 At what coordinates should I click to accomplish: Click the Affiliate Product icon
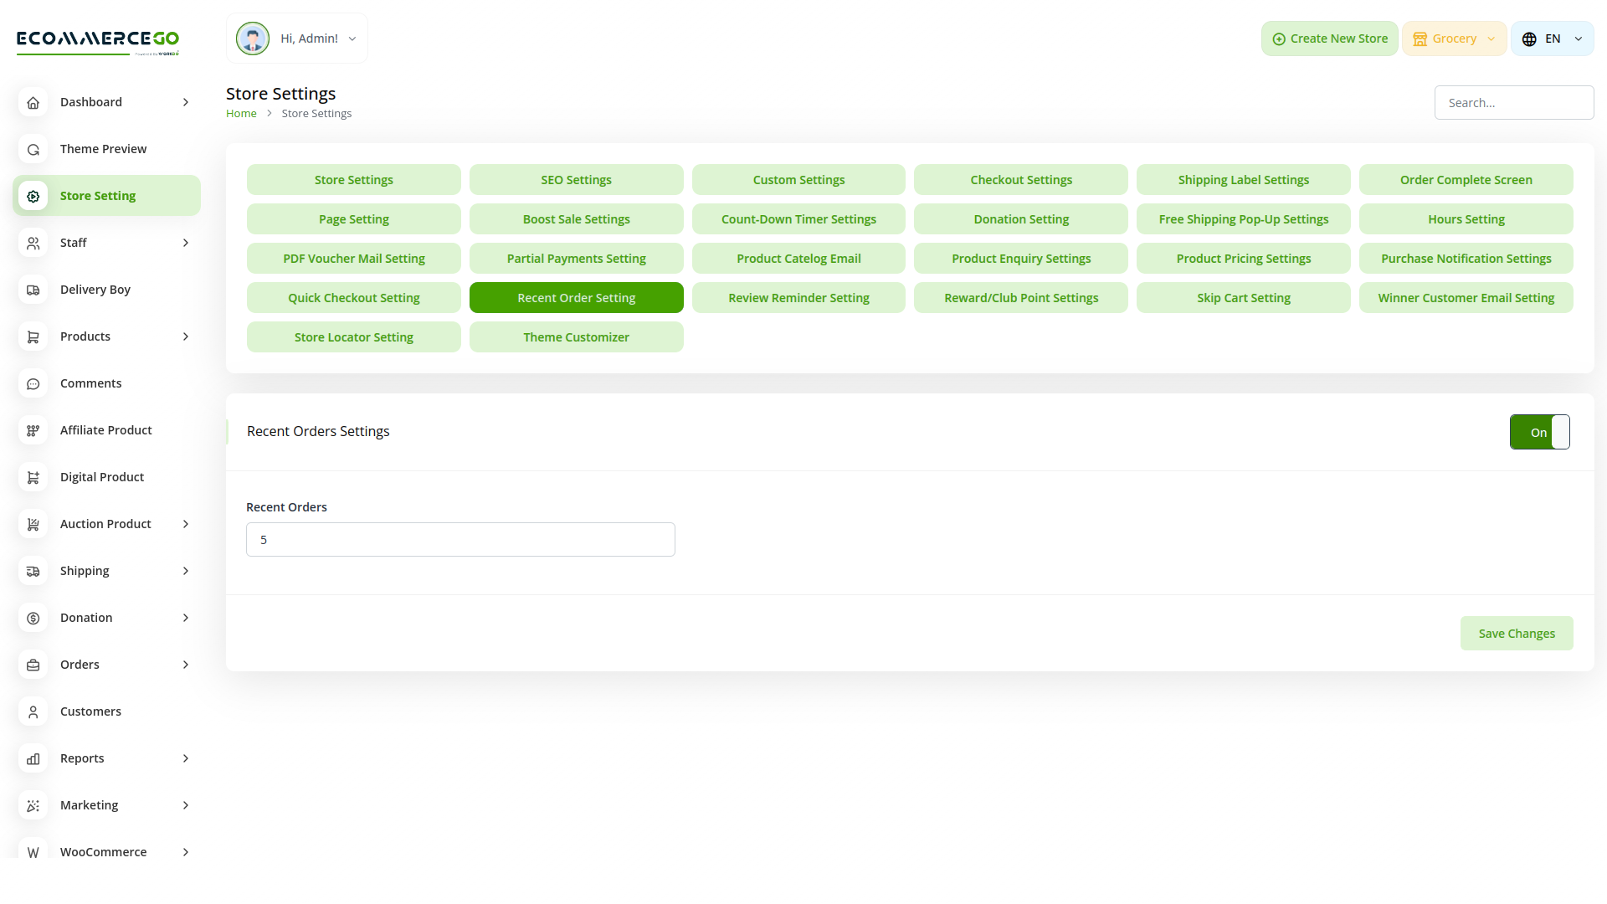[x=33, y=430]
